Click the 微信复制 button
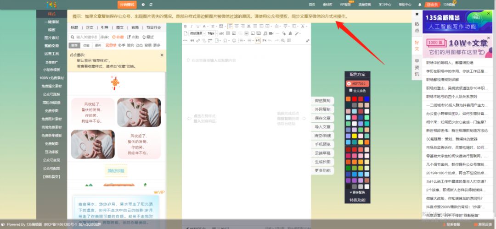This screenshot has height=229, width=496. 322,101
